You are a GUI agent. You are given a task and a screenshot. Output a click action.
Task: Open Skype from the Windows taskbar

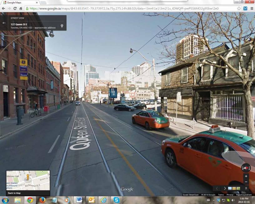pyautogui.click(x=116, y=200)
